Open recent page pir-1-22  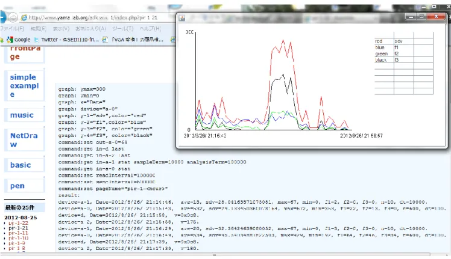pyautogui.click(x=19, y=223)
